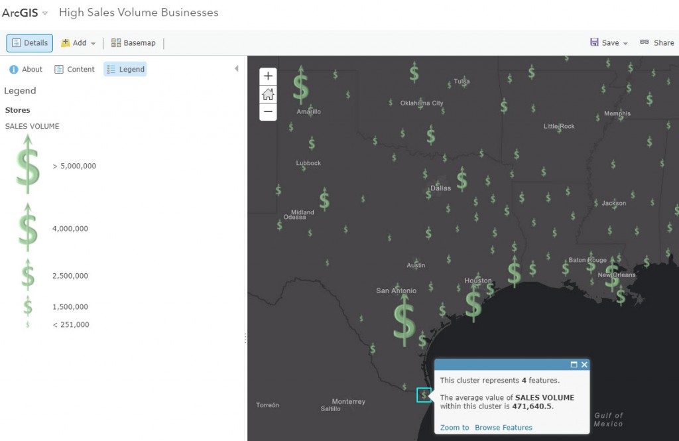Collapse the side panel with the arrow
This screenshot has width=679, height=441.
click(238, 68)
